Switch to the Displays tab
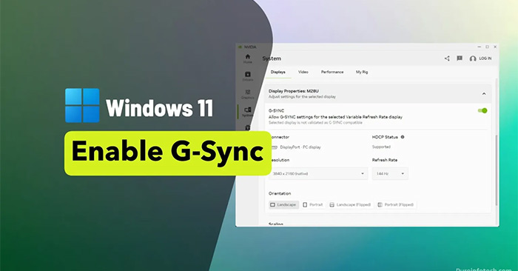 [x=277, y=72]
